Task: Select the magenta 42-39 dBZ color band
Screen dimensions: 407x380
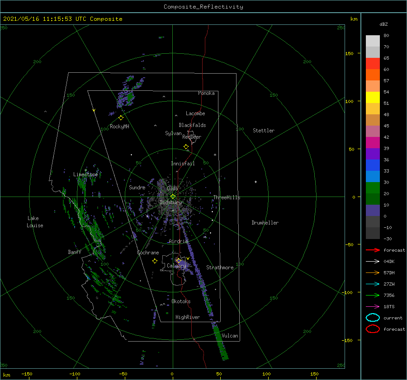Action: click(x=373, y=143)
